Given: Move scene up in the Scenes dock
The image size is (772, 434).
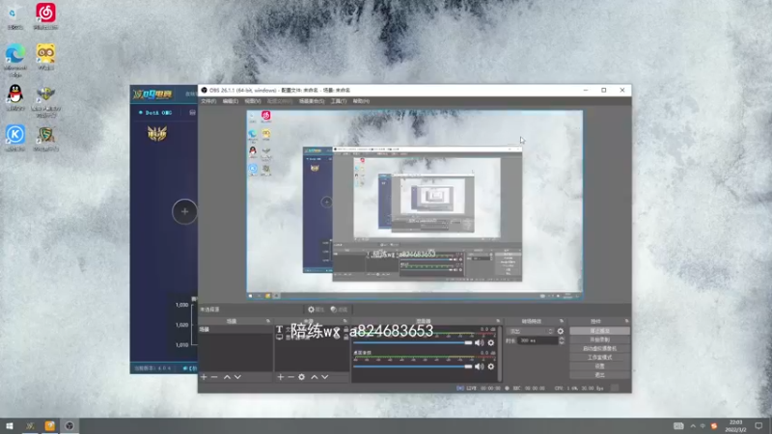Looking at the screenshot, I should pyautogui.click(x=227, y=377).
